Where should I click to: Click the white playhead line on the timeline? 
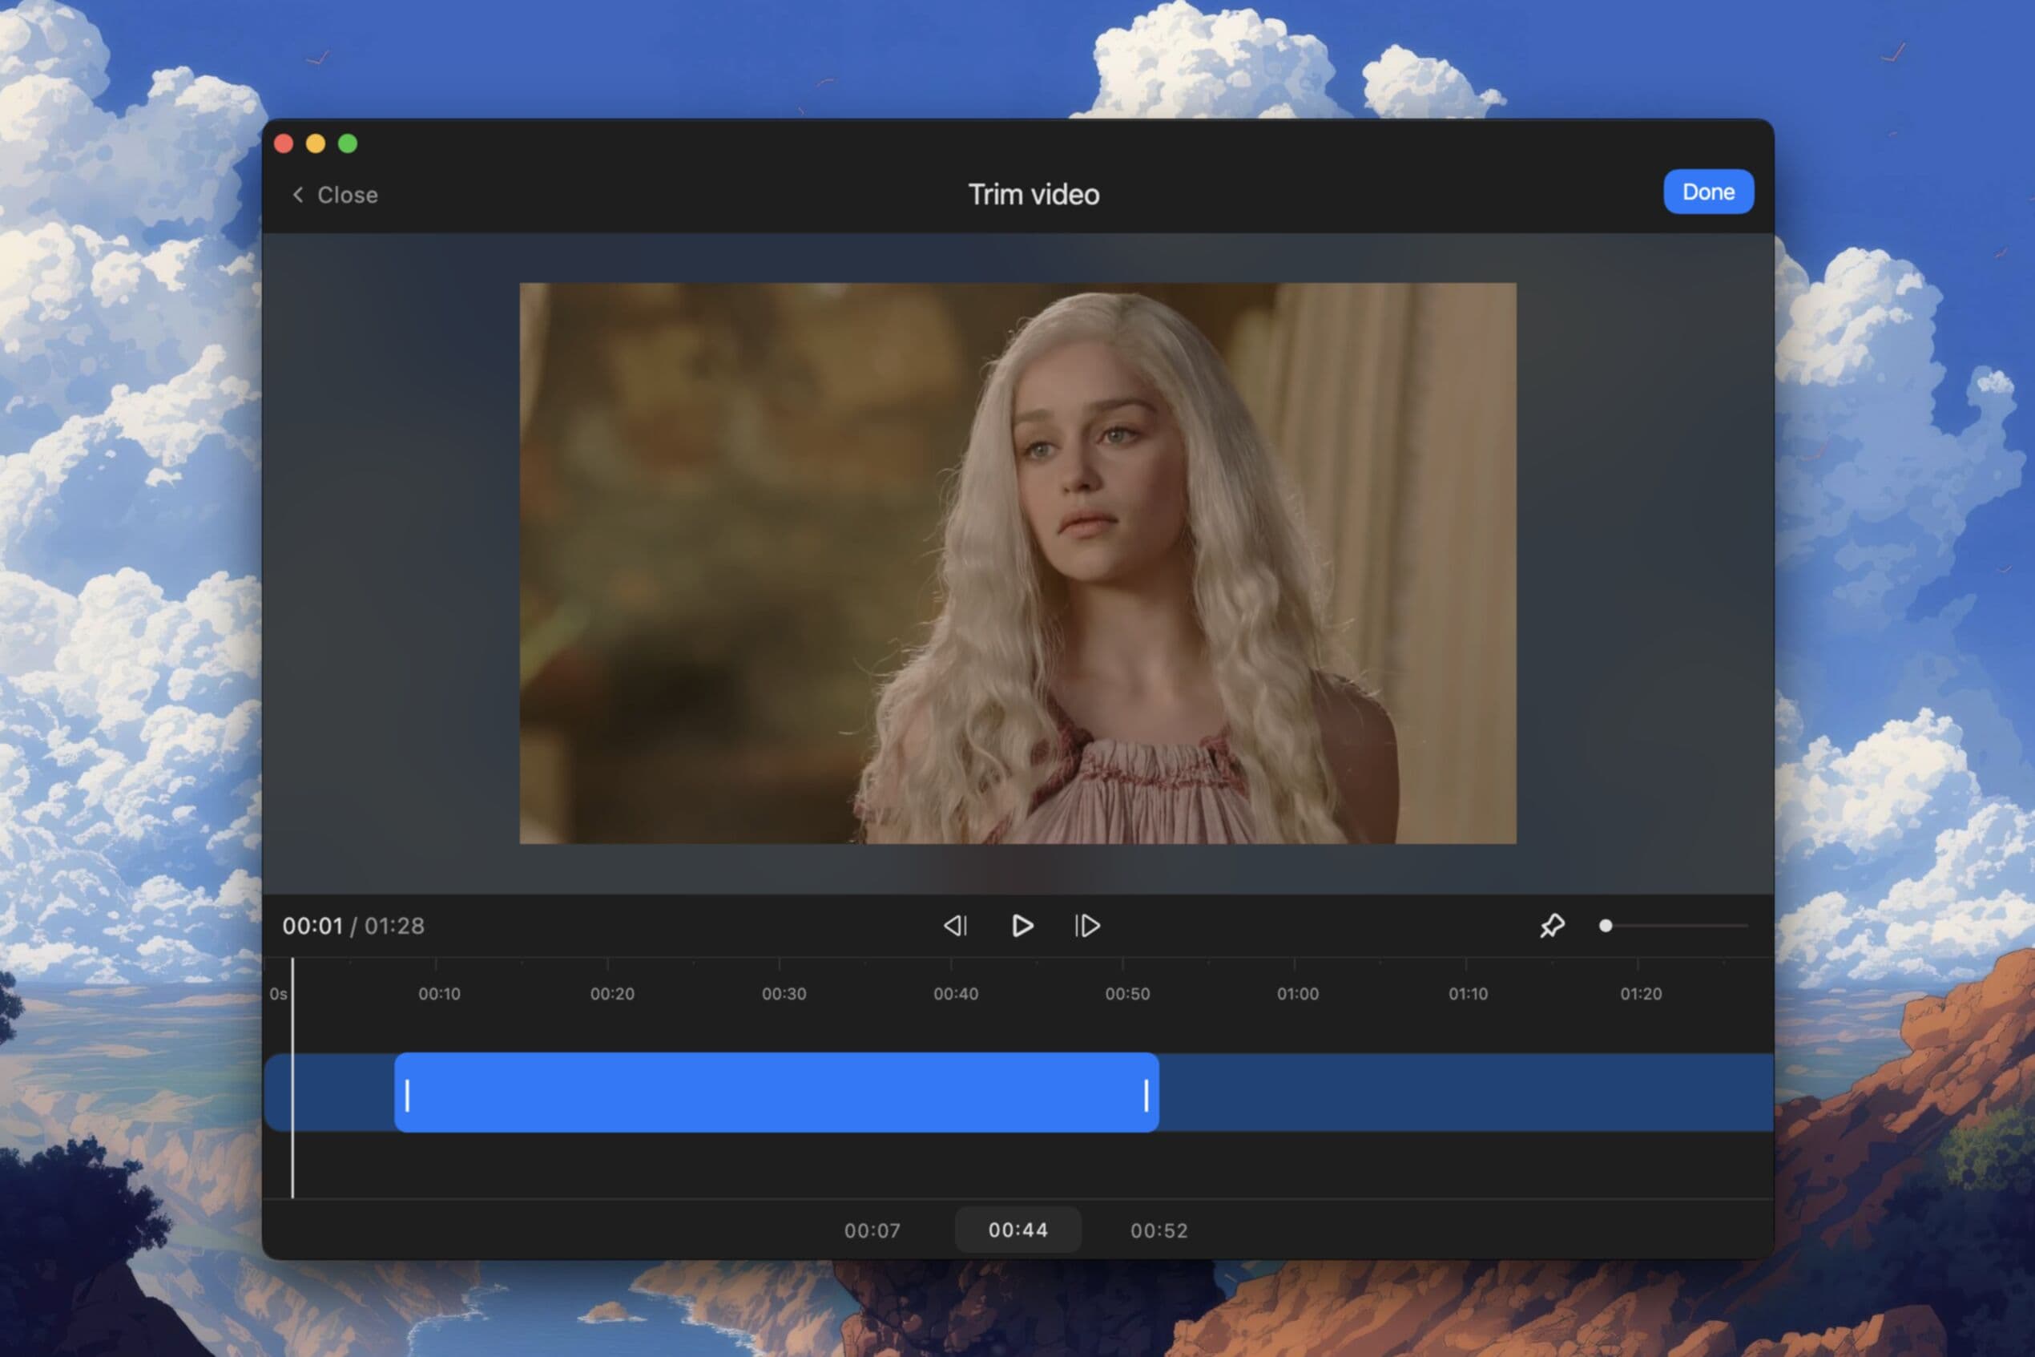292,1078
